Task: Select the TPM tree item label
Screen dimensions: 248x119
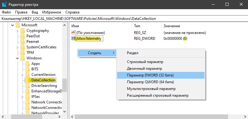Action: [x=30, y=53]
